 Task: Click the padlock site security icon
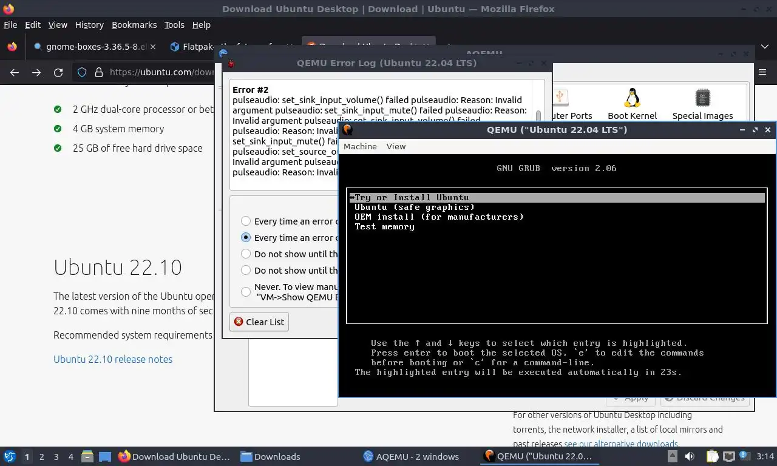pyautogui.click(x=98, y=72)
